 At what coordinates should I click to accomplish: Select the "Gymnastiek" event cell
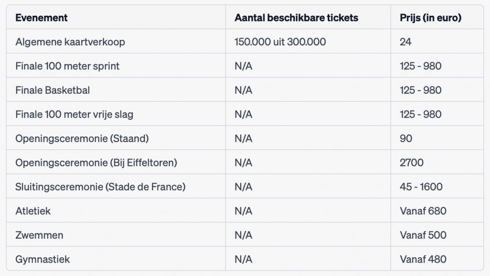(43, 259)
